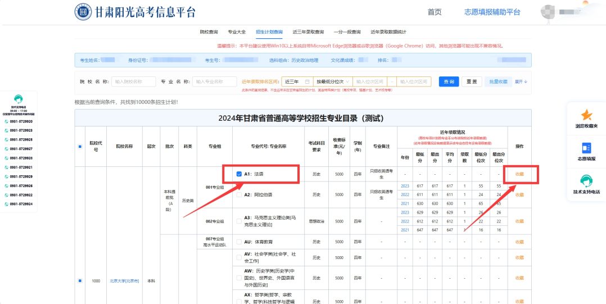The height and width of the screenshot is (304, 606).
Task: Open the 按最低分位次 dropdown
Action: point(333,81)
